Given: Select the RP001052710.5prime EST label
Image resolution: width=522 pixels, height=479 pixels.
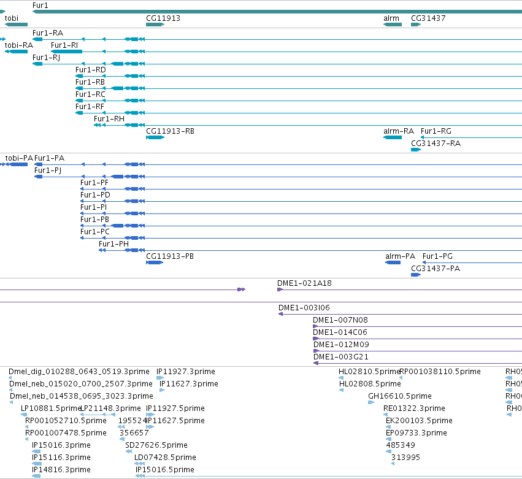Looking at the screenshot, I should [66, 421].
